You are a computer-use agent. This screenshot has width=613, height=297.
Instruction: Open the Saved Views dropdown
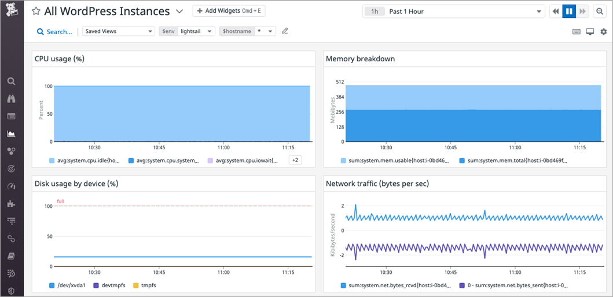pos(119,31)
